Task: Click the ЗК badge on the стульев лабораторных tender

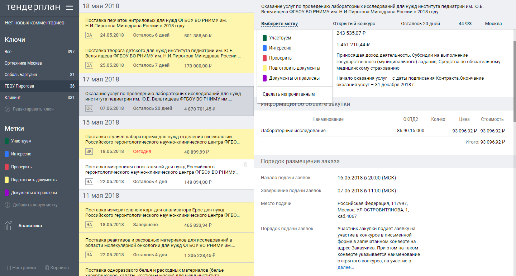Action: click(89, 151)
